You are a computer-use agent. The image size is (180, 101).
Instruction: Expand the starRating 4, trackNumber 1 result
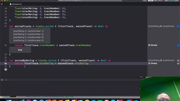(x=12, y=31)
